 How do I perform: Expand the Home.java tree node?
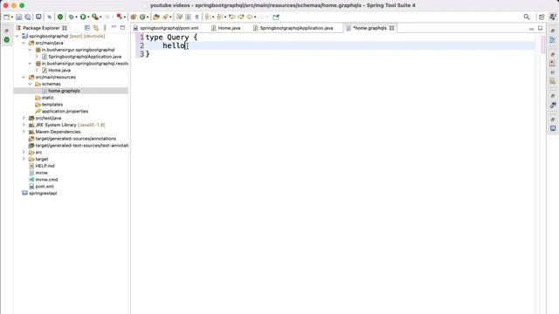tap(37, 70)
